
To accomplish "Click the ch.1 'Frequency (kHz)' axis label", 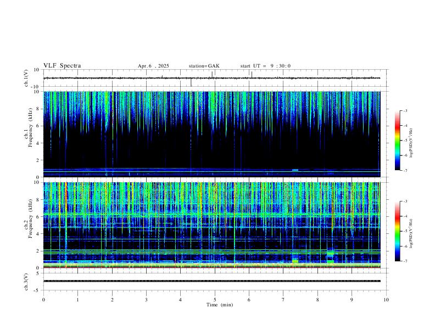I will pyautogui.click(x=31, y=127).
